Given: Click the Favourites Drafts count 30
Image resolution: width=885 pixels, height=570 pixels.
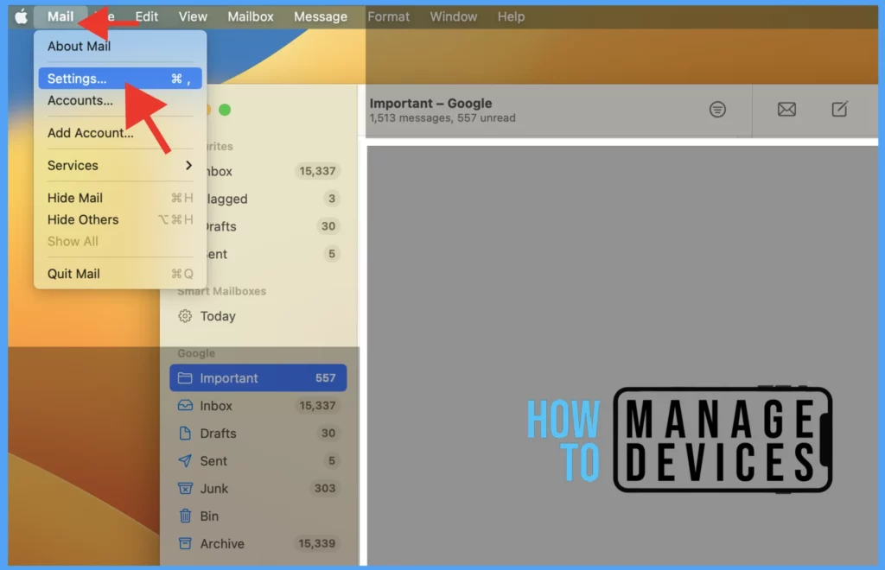Looking at the screenshot, I should point(328,226).
